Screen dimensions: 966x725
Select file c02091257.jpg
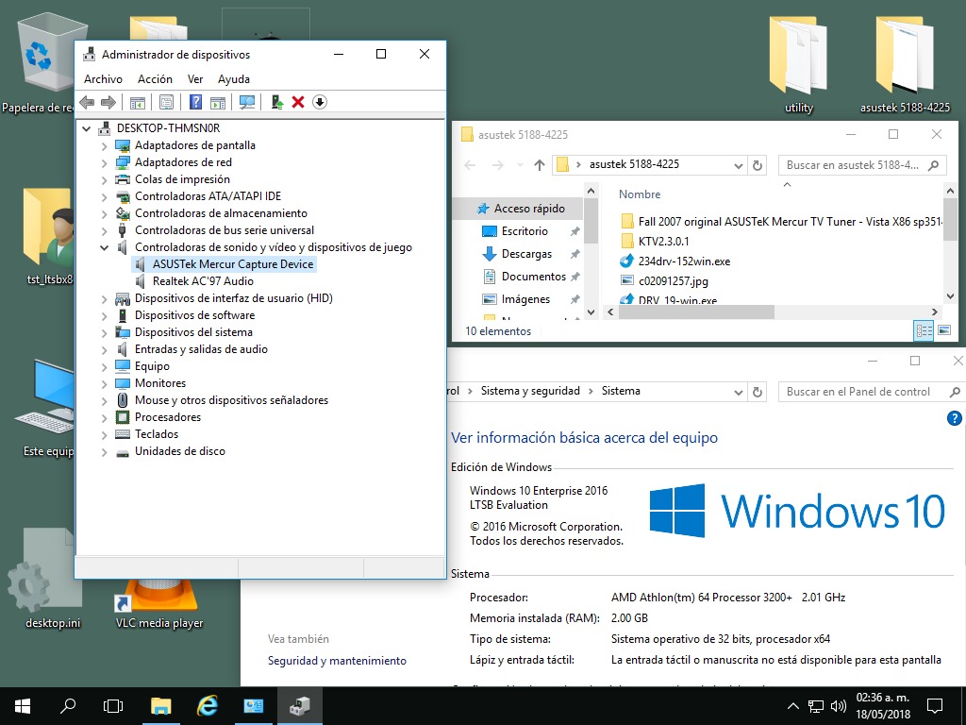click(x=673, y=281)
